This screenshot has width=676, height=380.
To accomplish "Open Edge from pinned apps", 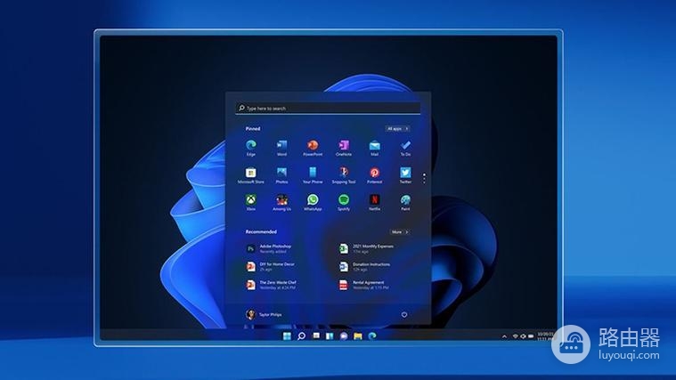I will tap(251, 146).
